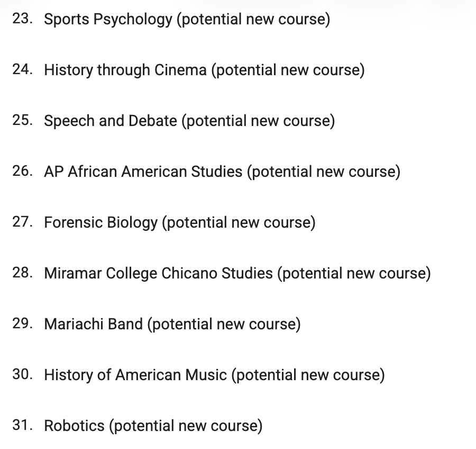Click list number 30
Image resolution: width=476 pixels, height=449 pixels.
tap(23, 375)
